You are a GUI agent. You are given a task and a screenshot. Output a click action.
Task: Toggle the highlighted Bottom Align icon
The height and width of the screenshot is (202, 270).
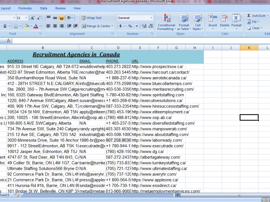(62, 18)
